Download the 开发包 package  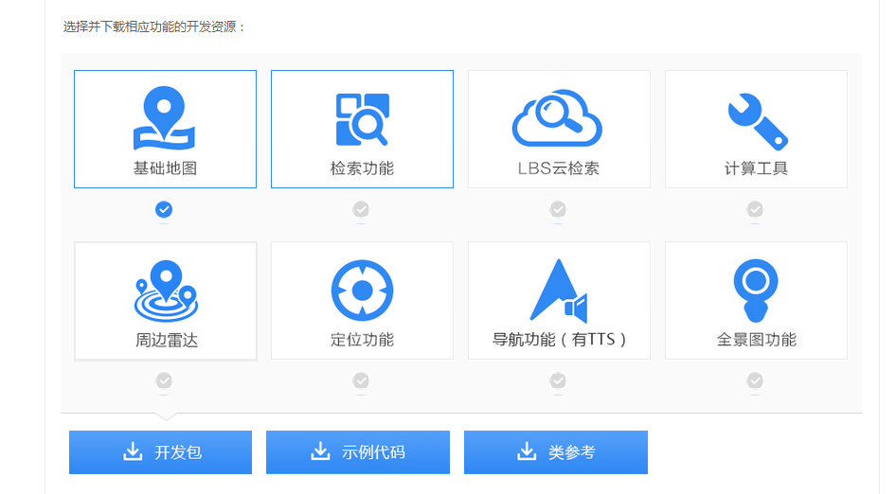point(161,452)
